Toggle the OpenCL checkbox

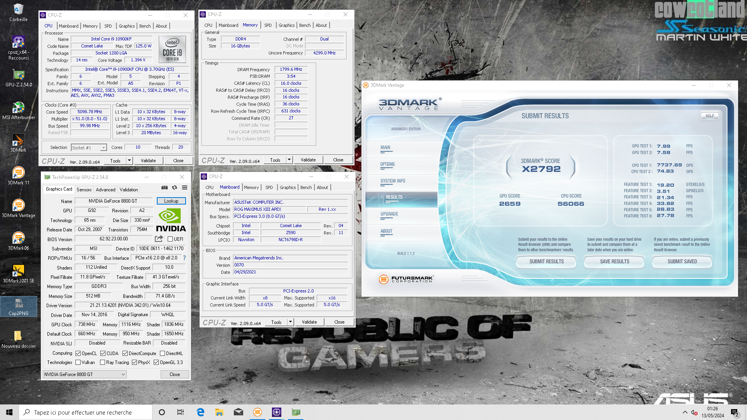coord(78,353)
